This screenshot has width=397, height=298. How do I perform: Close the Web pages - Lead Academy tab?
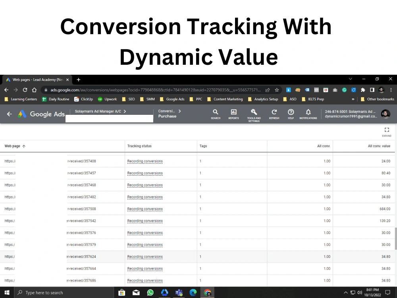(67, 79)
